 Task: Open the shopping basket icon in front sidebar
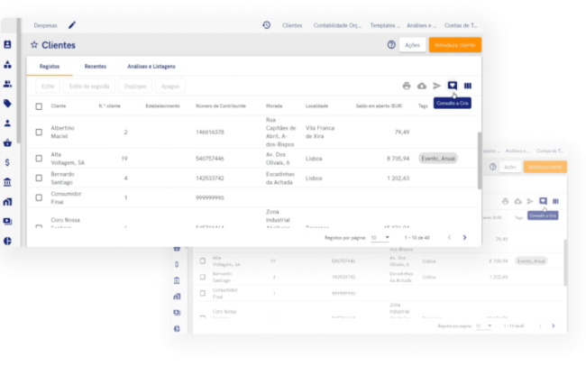(7, 142)
